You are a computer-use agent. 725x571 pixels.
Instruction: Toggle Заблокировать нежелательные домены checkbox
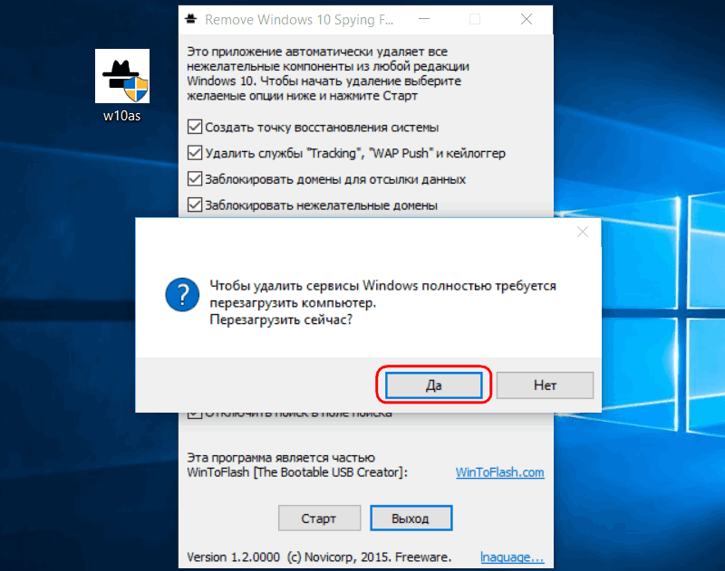(195, 205)
